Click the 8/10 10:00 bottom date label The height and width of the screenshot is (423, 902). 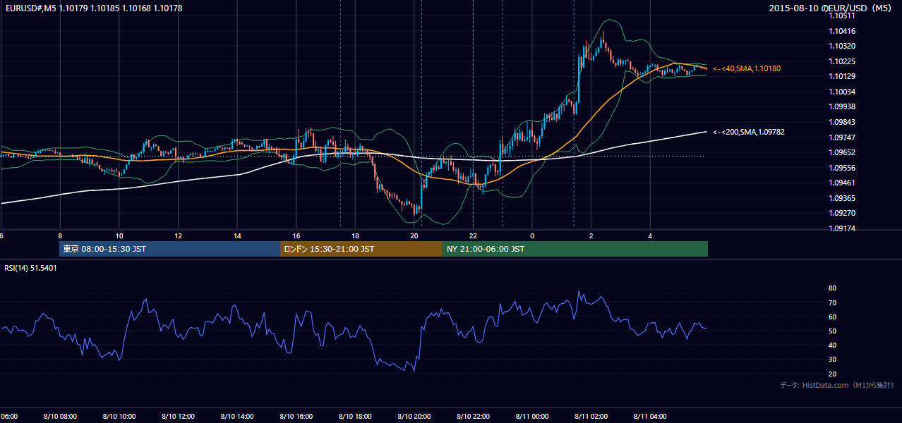[x=119, y=417]
